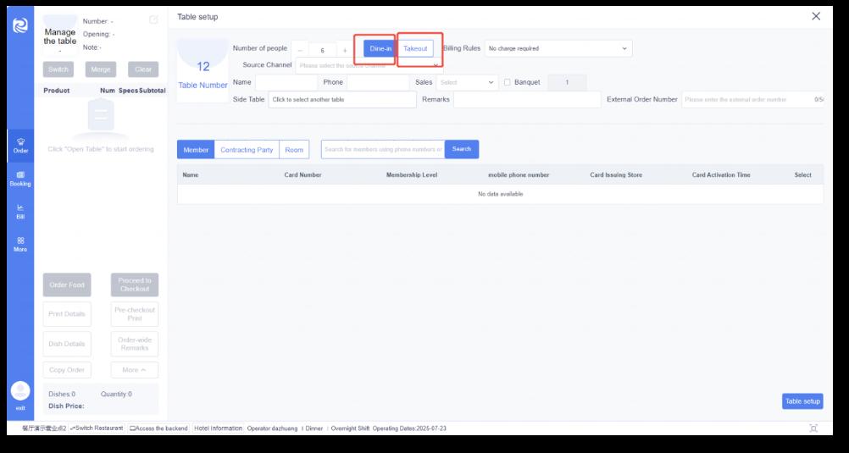
Task: Open the Source Channel dropdown
Action: (x=369, y=65)
